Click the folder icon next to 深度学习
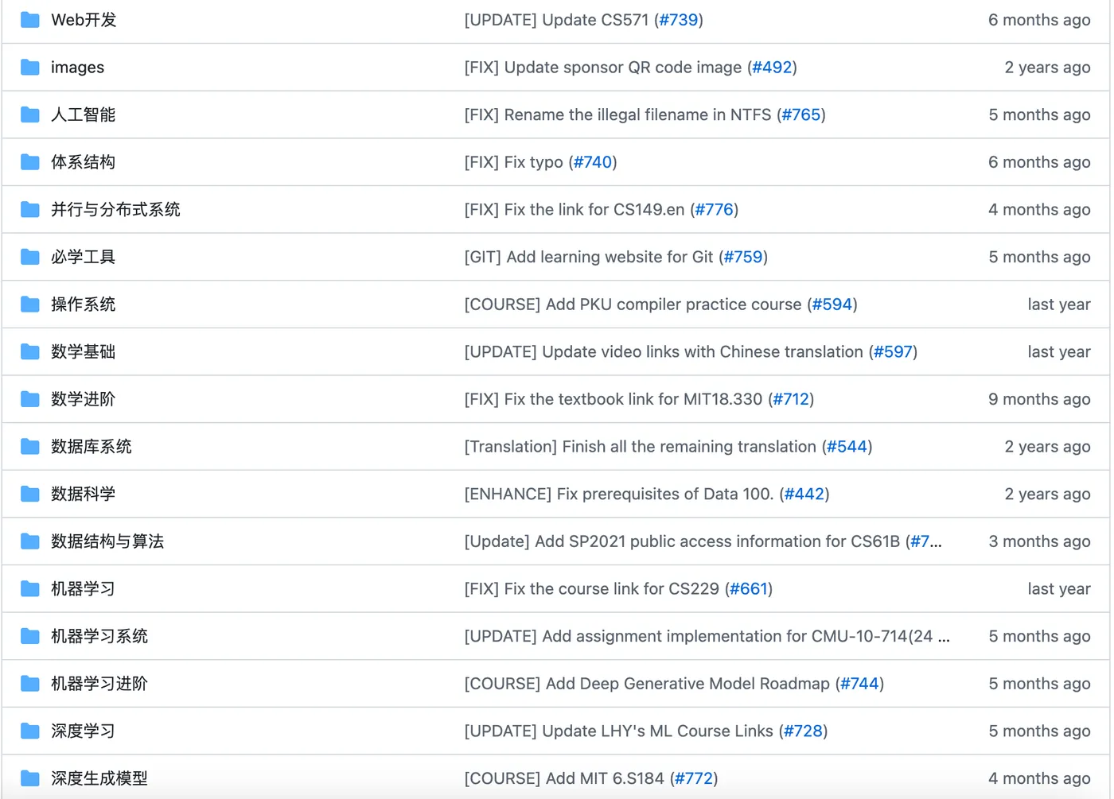This screenshot has width=1114, height=799. coord(29,731)
